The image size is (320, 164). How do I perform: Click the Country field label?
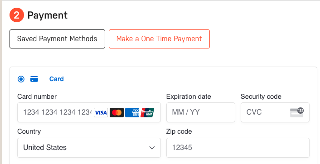(x=29, y=131)
